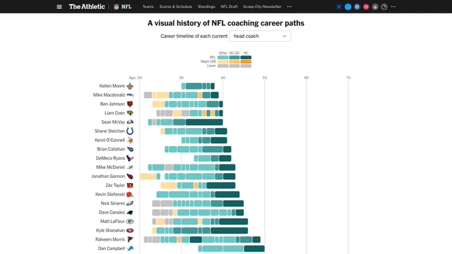Click the light blue circular league icon
Viewport: 452px width, 254px height.
click(348, 7)
